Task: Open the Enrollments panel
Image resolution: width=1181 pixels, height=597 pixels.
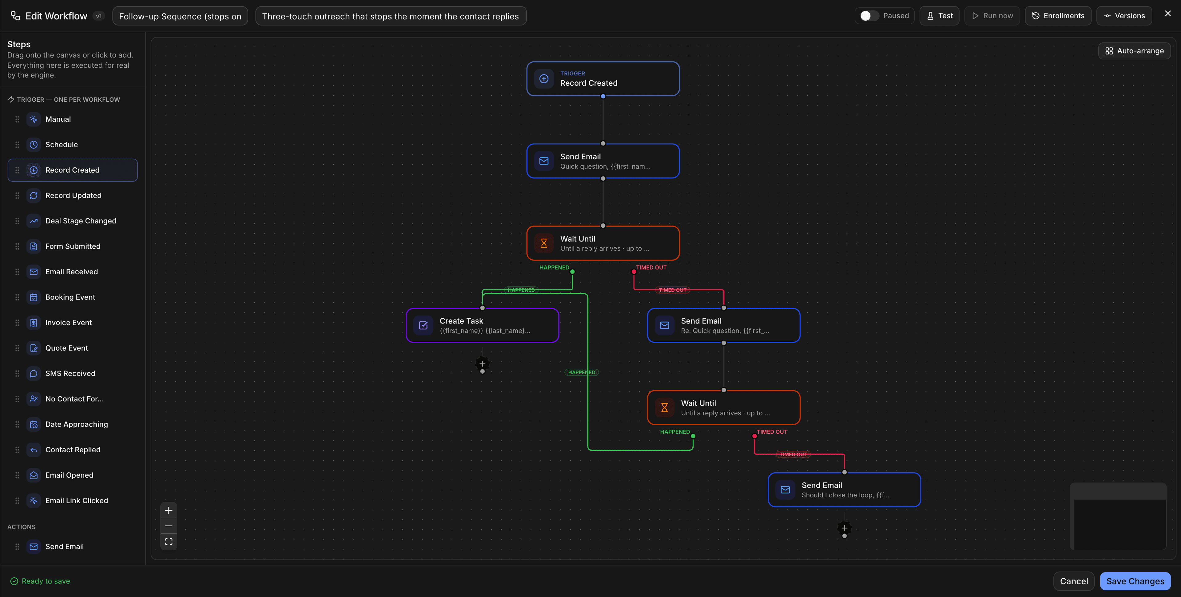Action: pos(1058,16)
